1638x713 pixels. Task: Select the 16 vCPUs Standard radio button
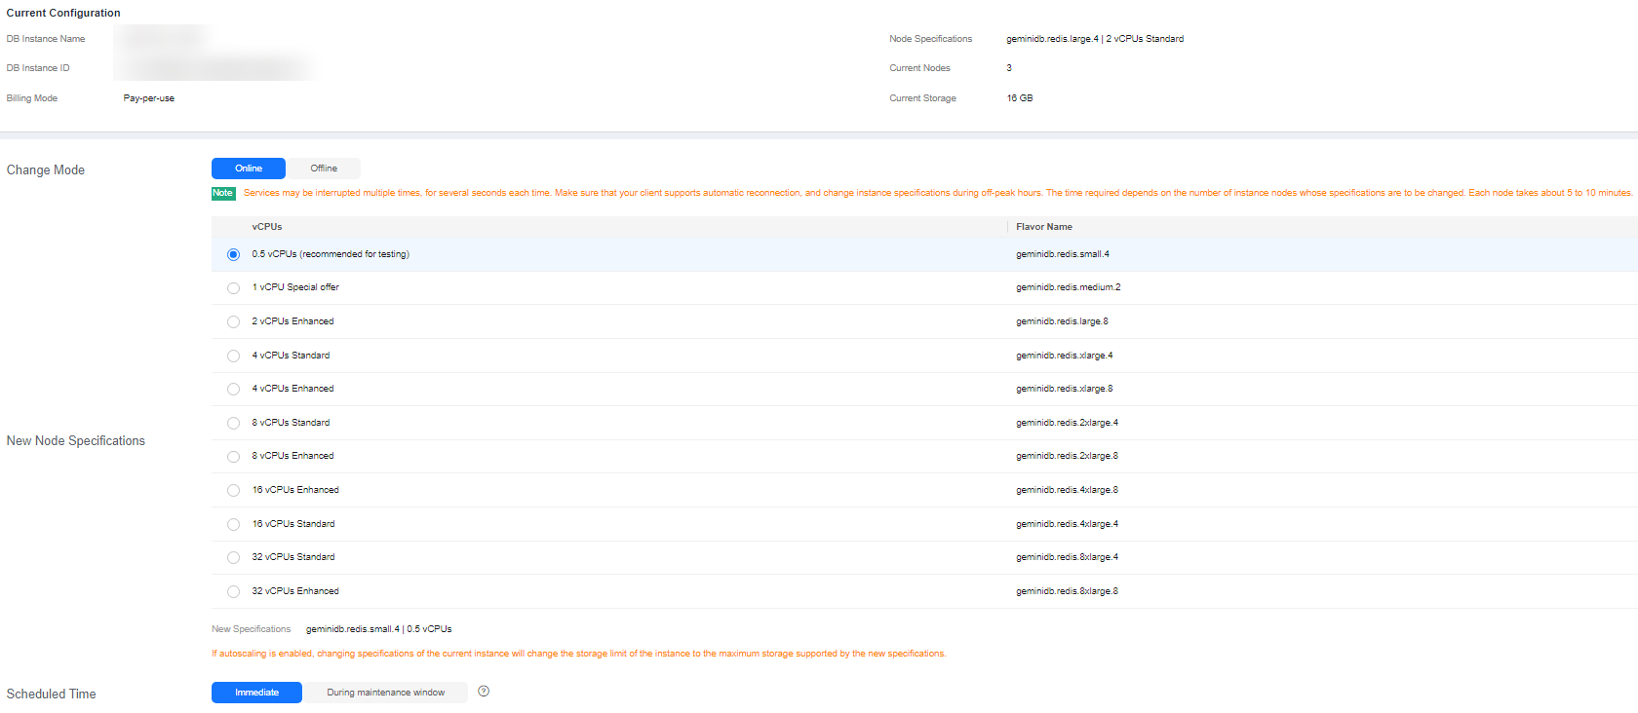tap(233, 524)
